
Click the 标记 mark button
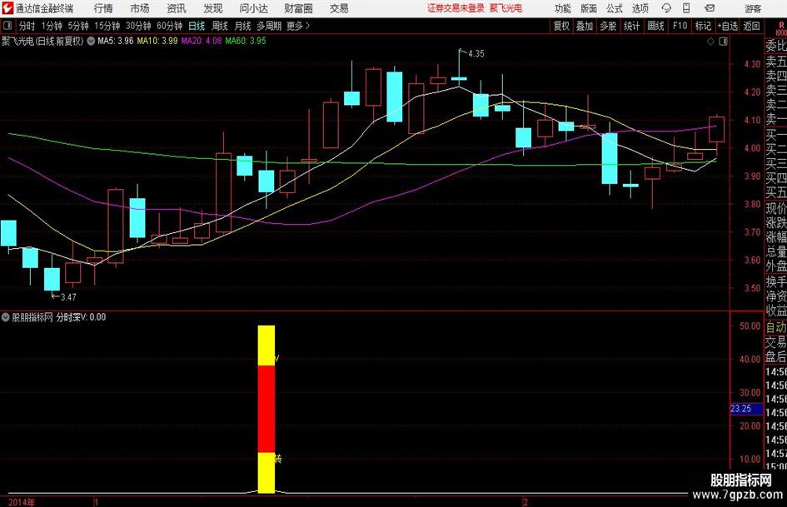tap(703, 26)
